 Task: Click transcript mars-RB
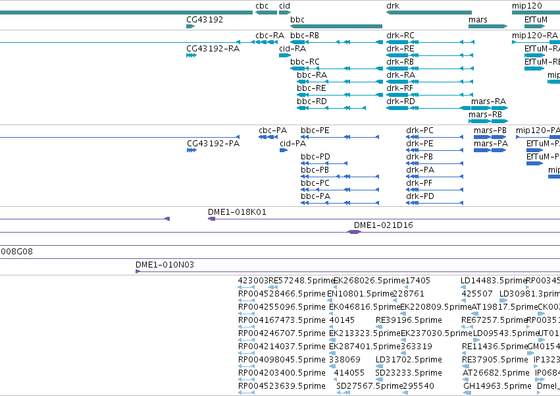point(488,121)
